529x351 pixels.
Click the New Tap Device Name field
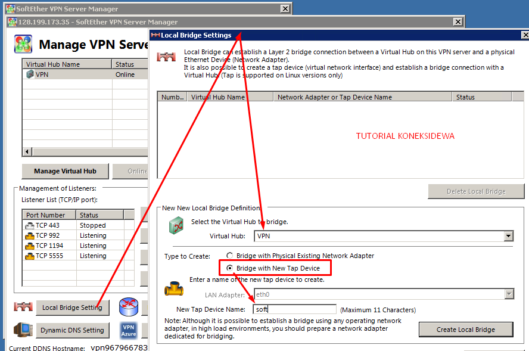coord(294,309)
